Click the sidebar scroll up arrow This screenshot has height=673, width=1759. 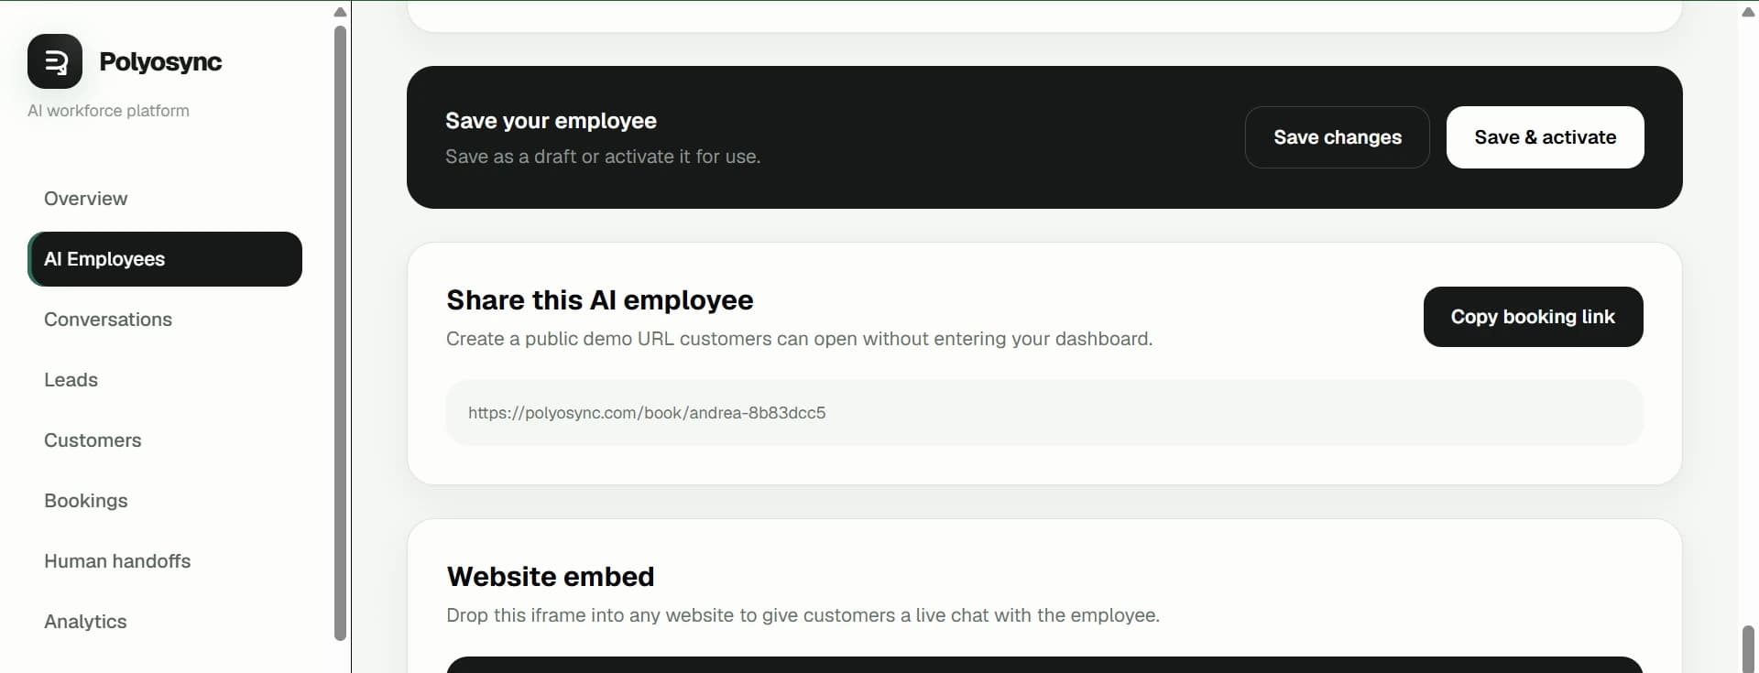[340, 12]
